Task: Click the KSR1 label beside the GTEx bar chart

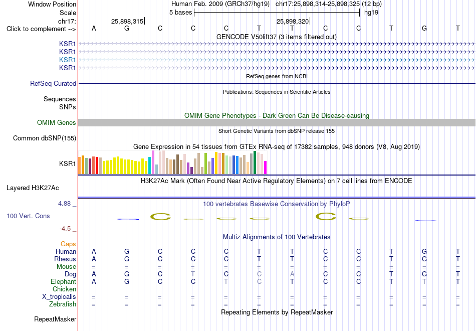Action: click(x=68, y=163)
